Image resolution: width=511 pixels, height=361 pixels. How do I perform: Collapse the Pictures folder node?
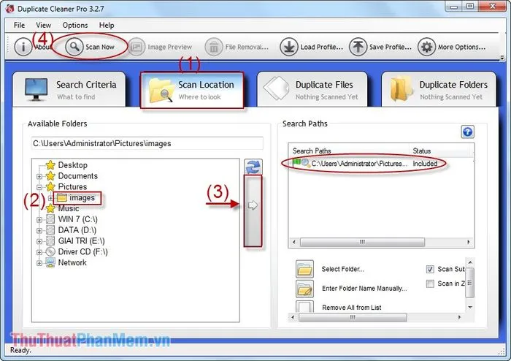[39, 187]
